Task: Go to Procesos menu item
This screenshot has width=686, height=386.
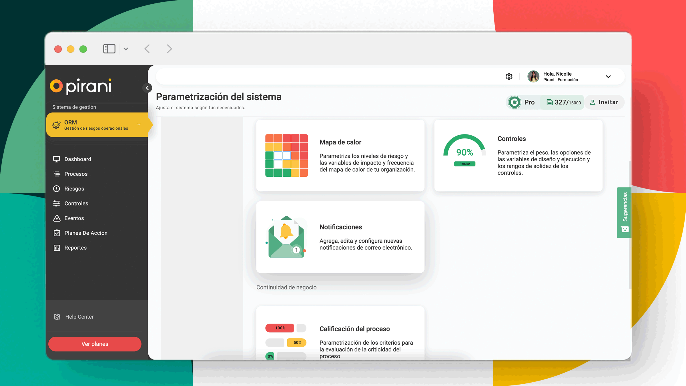Action: [76, 174]
